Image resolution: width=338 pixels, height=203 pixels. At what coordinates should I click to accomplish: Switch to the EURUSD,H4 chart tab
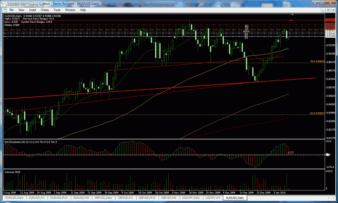(x=37, y=198)
